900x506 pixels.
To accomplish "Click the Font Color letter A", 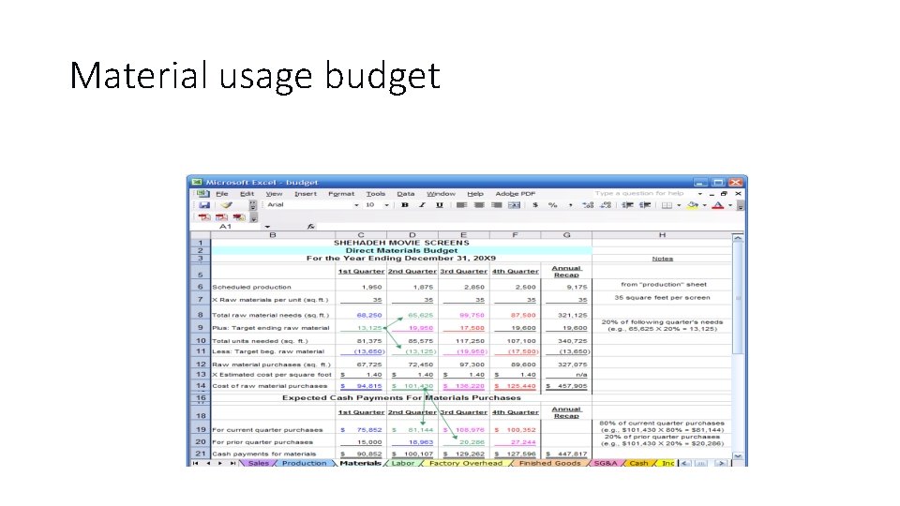I will tap(717, 205).
